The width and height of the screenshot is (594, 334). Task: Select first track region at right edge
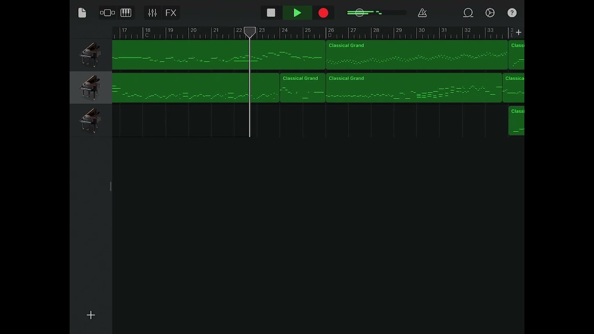pos(517,55)
